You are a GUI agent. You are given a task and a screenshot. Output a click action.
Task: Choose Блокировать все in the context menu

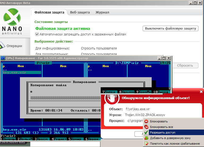point(161,127)
